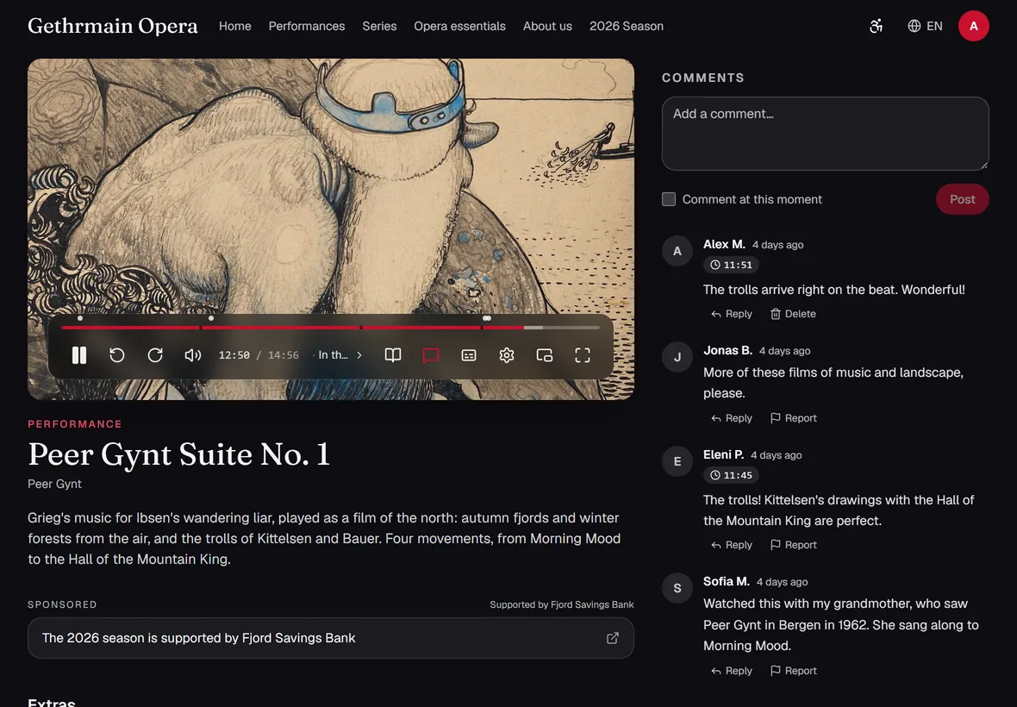Jump to timestamp 11:51
Viewport: 1017px width, 707px height.
pyautogui.click(x=731, y=265)
